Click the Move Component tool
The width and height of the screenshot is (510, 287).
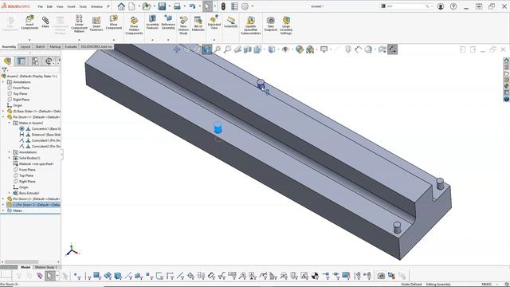click(x=113, y=22)
